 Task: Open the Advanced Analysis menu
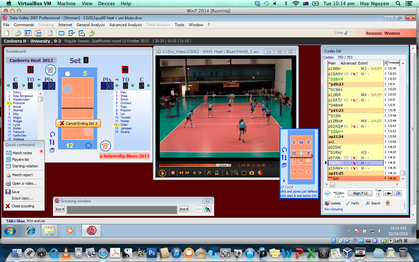[126, 25]
